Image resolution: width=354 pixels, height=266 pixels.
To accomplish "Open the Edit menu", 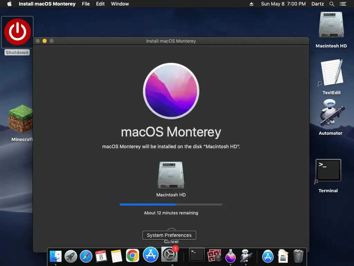I will point(100,4).
